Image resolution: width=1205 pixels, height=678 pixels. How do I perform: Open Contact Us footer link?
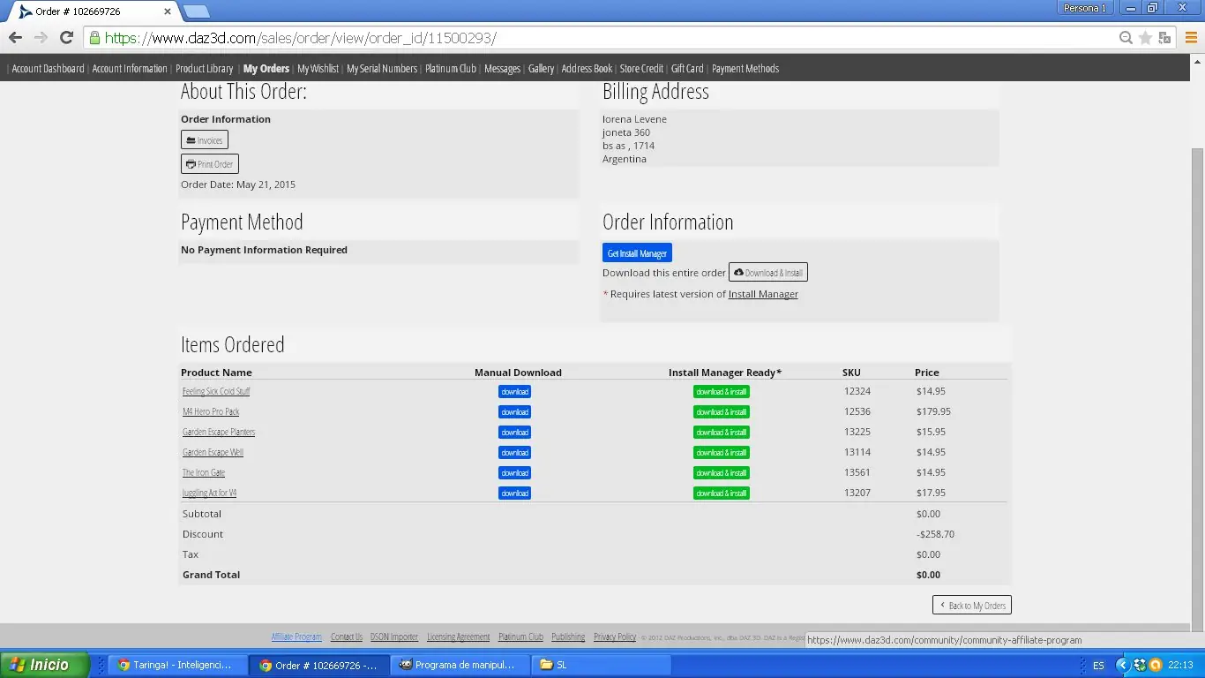click(347, 637)
